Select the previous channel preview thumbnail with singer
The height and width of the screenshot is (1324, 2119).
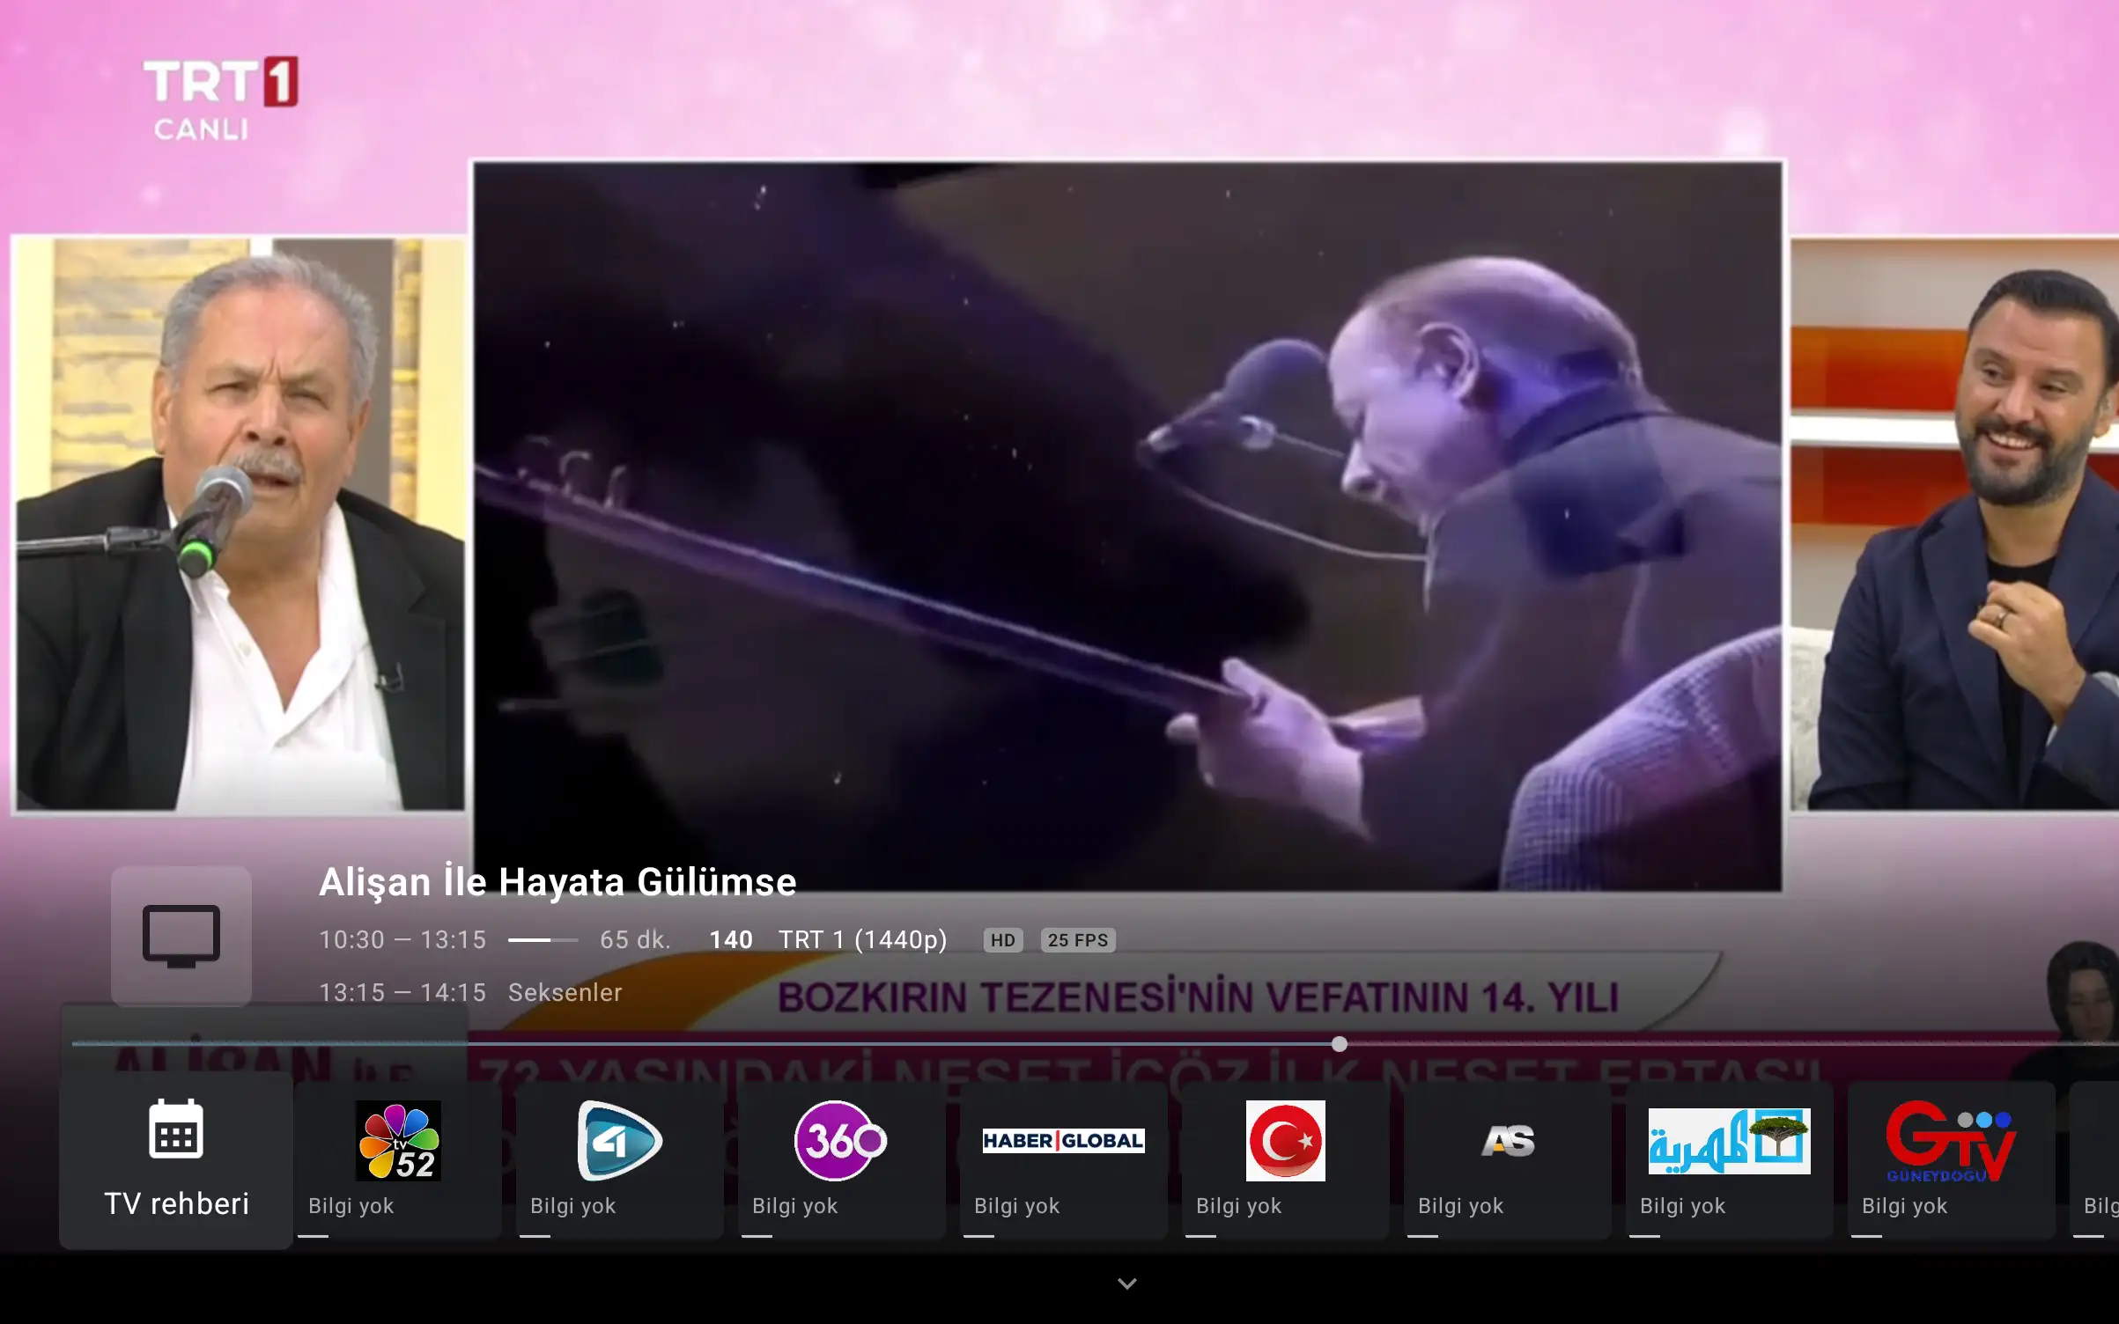[x=240, y=523]
